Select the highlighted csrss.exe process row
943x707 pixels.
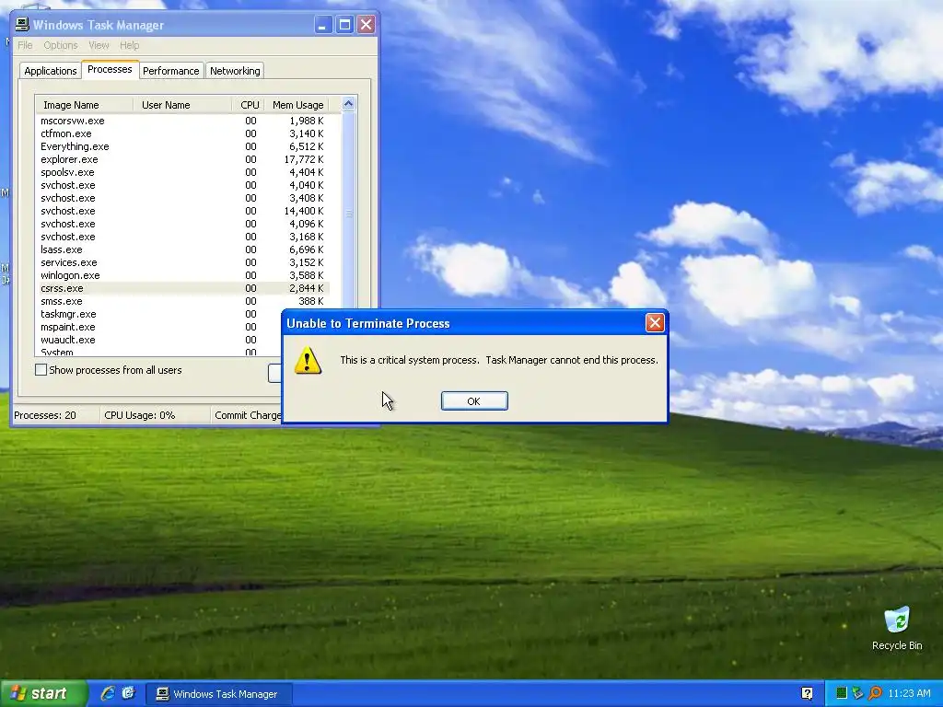pos(183,288)
